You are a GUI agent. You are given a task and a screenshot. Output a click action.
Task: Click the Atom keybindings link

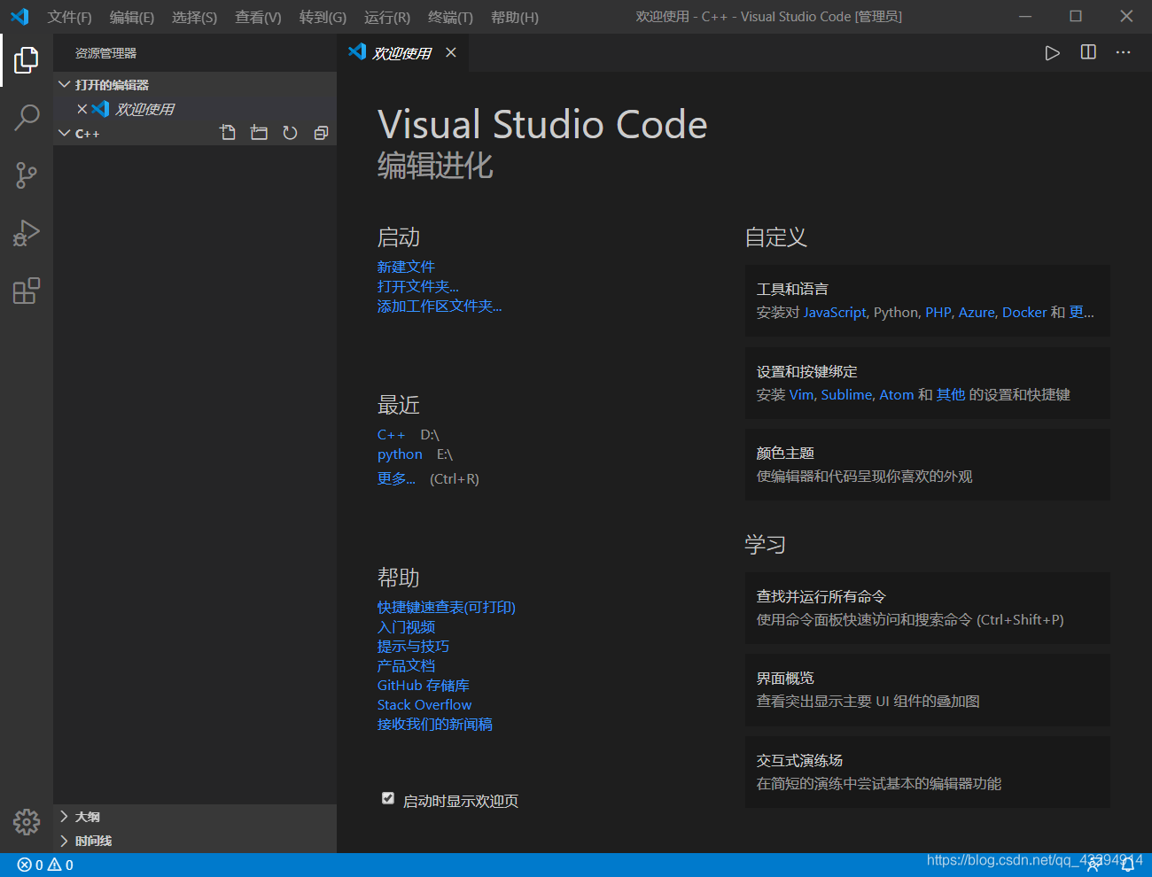[x=896, y=395]
